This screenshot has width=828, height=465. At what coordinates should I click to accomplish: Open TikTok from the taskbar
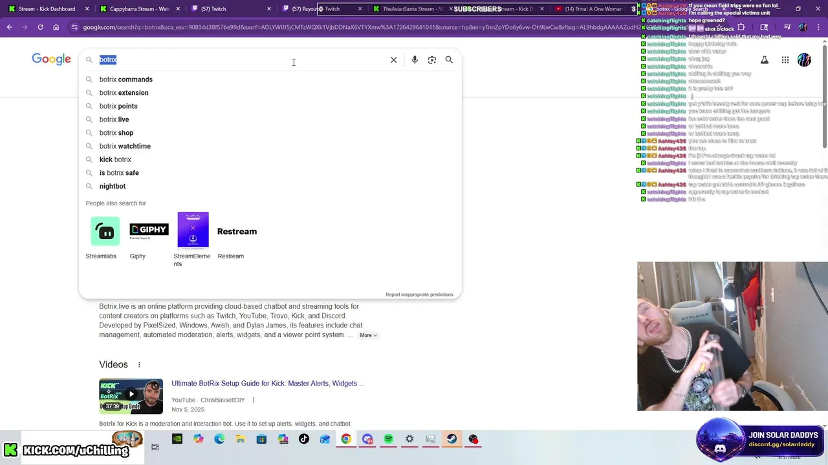(304, 439)
